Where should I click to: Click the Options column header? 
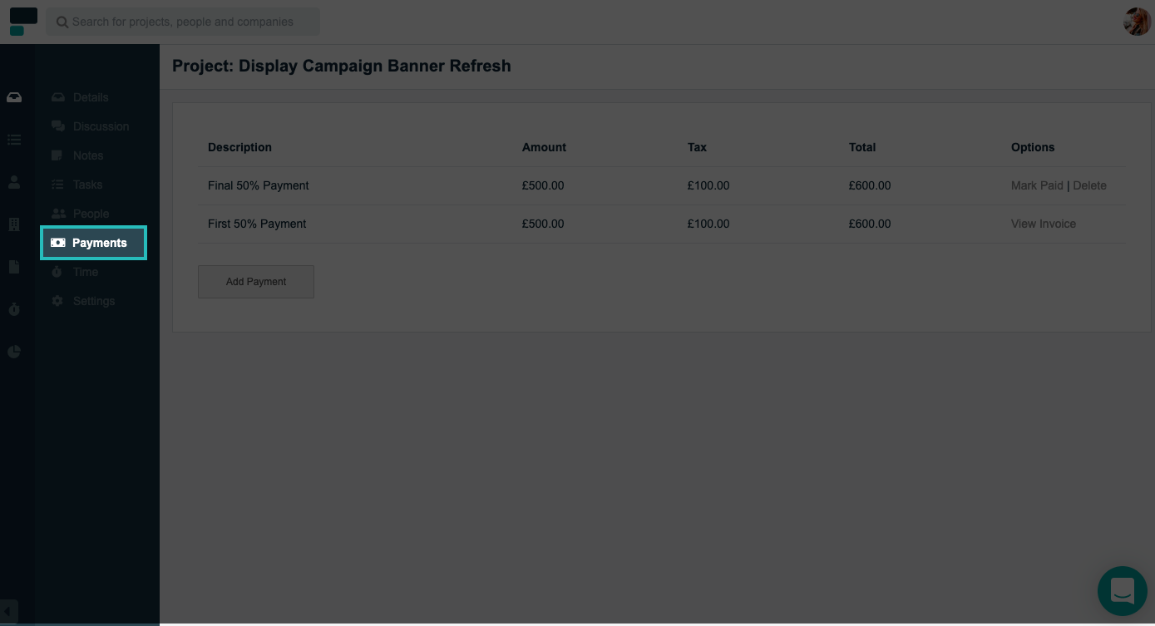(x=1033, y=147)
